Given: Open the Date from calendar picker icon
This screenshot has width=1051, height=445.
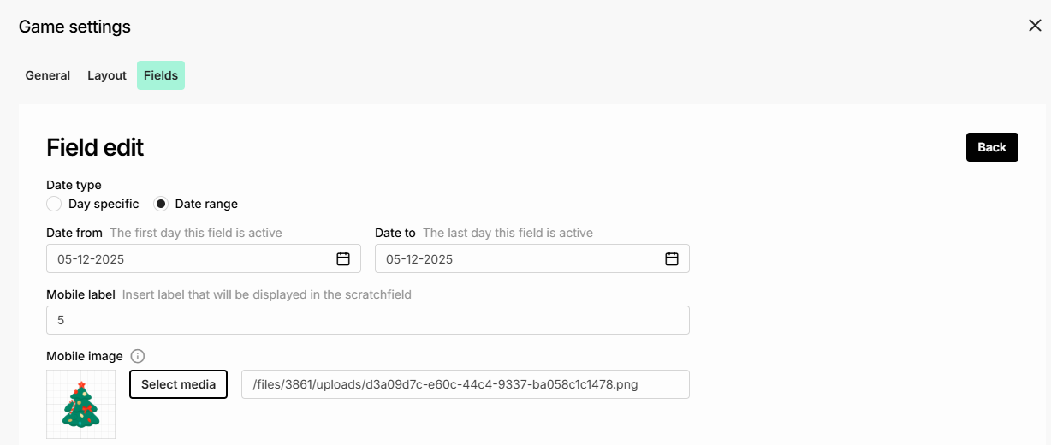Looking at the screenshot, I should pyautogui.click(x=343, y=258).
